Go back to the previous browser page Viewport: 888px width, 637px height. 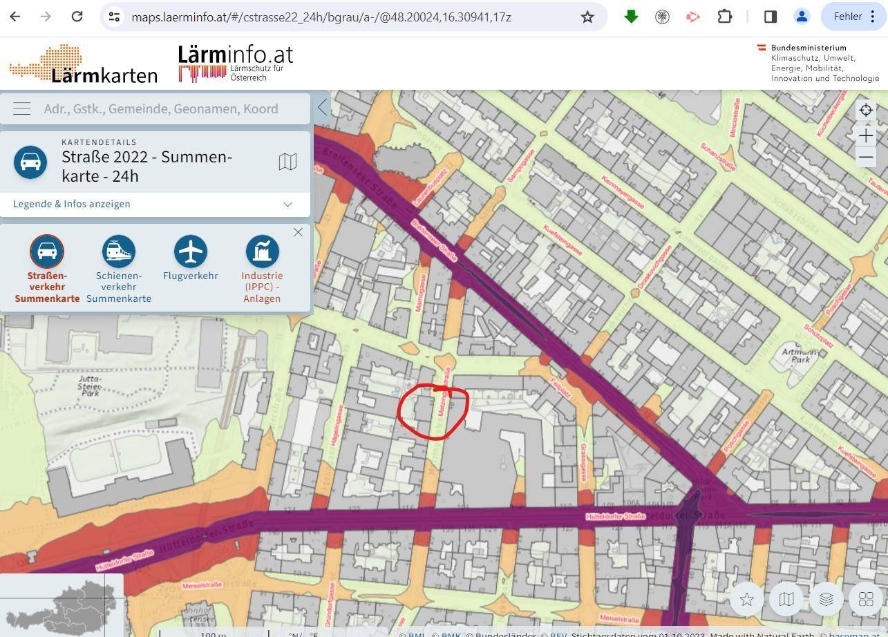point(15,17)
